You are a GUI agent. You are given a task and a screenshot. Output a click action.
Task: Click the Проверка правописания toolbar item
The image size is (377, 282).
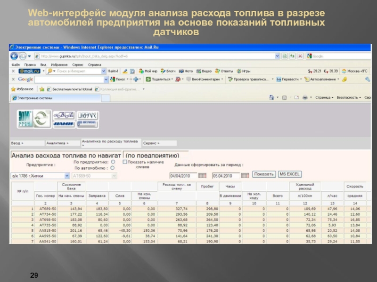click(x=249, y=79)
